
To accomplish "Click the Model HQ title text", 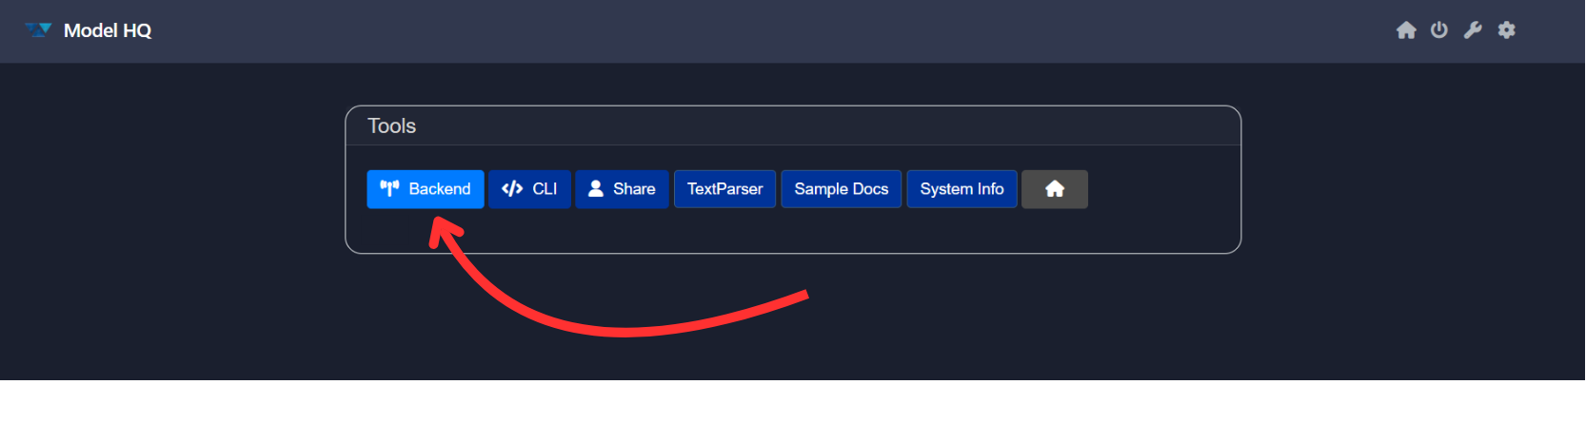I will point(108,30).
